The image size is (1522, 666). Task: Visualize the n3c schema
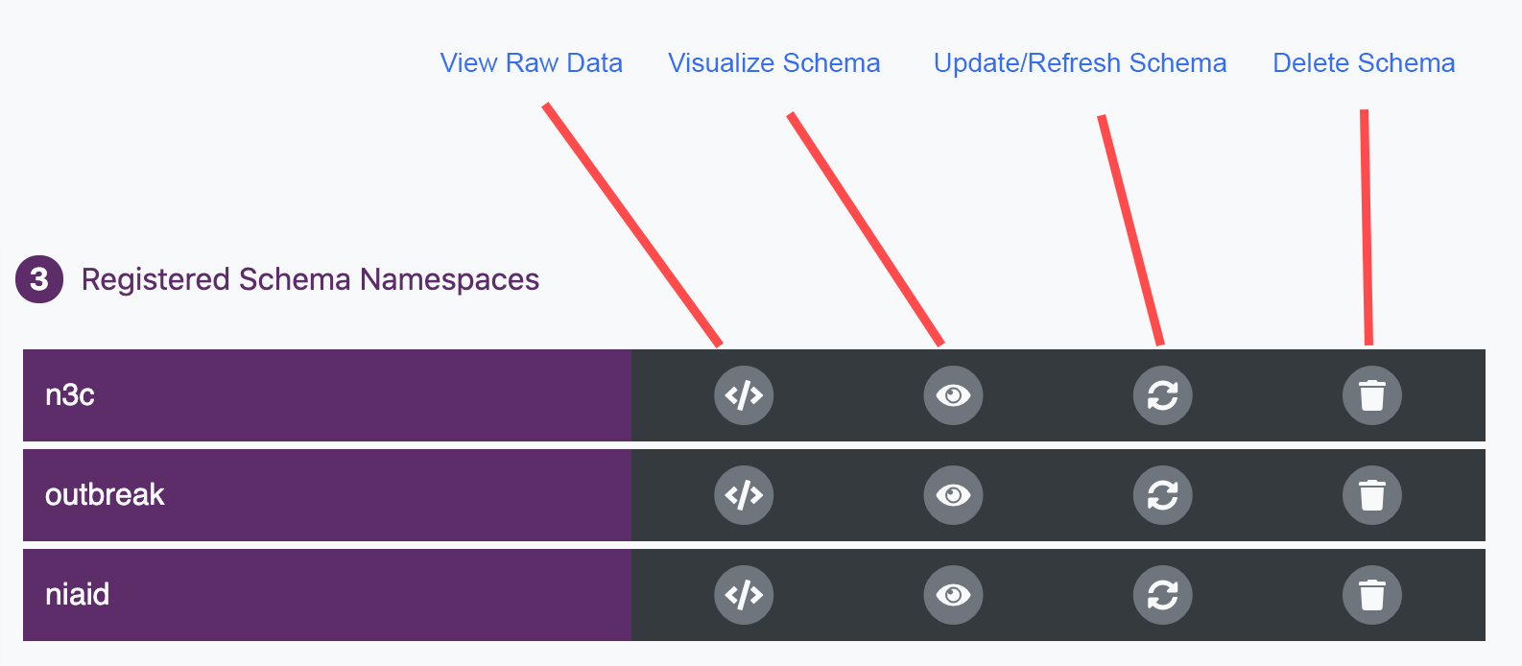[953, 395]
